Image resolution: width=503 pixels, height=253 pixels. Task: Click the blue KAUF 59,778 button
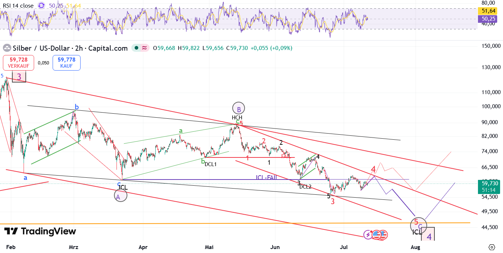66,63
